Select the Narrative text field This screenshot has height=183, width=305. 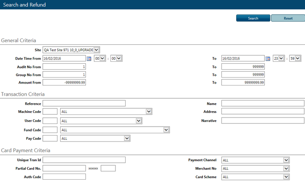coord(263,120)
